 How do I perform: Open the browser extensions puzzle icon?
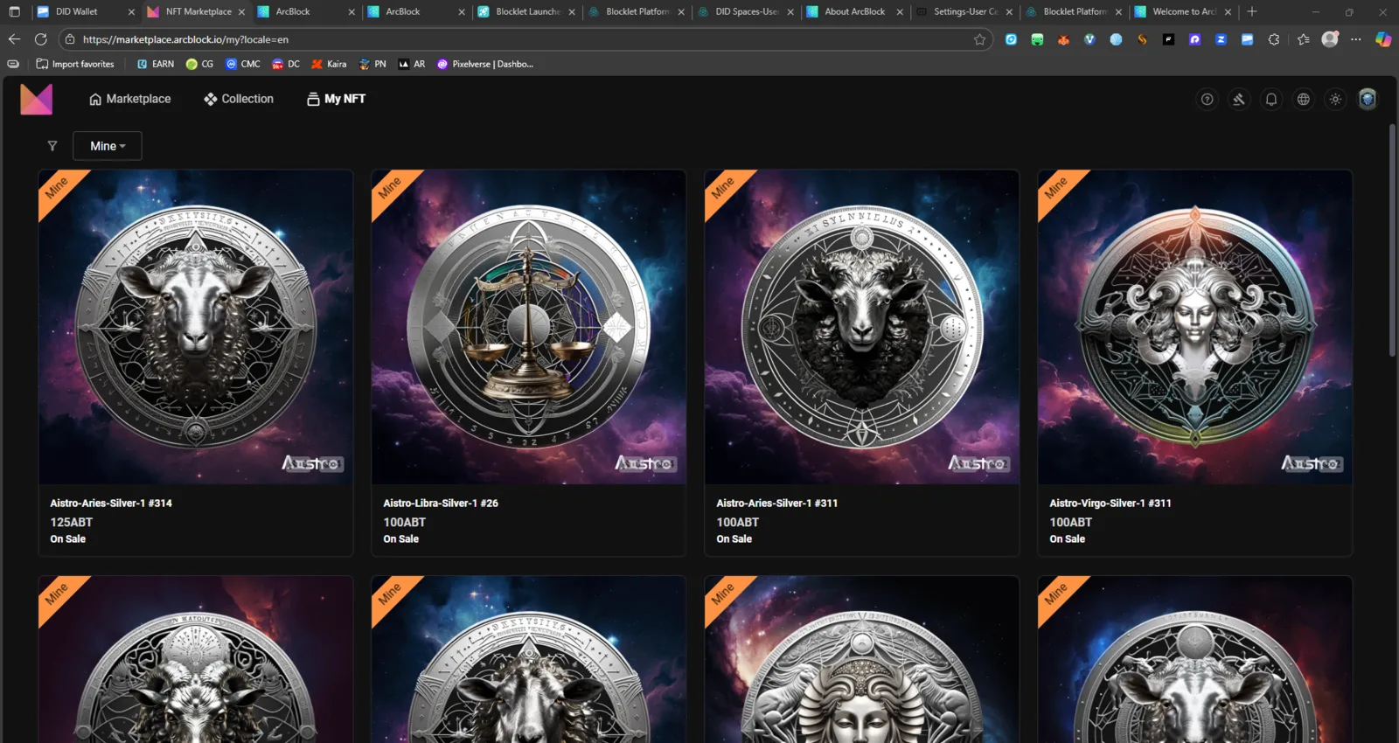[x=1274, y=39]
